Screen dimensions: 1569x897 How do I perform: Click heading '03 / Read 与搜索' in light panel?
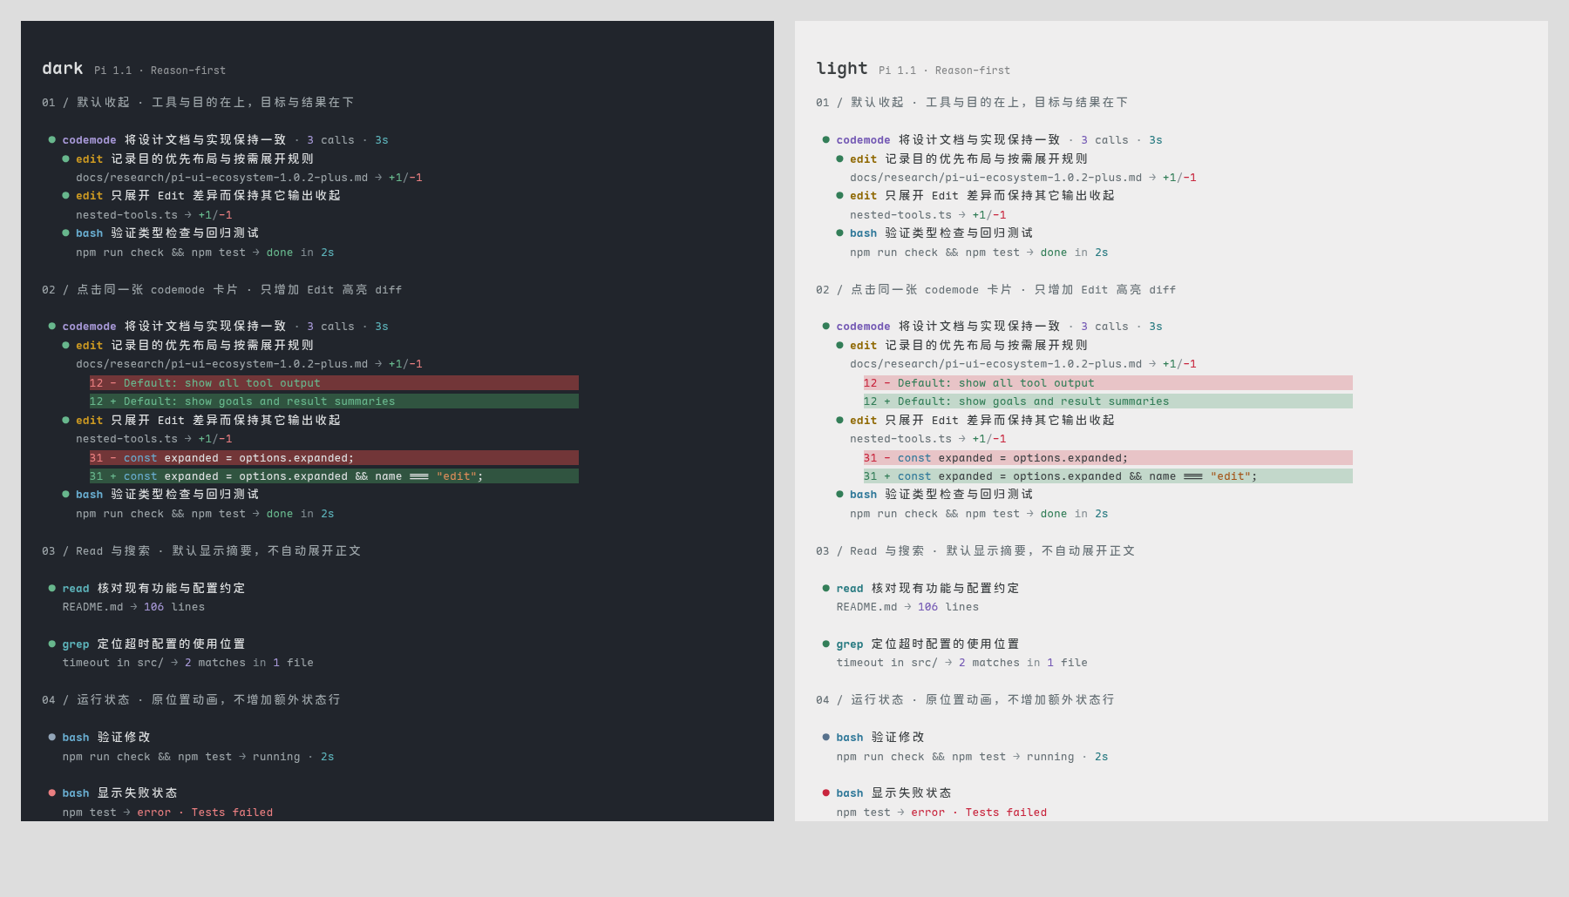pyautogui.click(x=975, y=550)
